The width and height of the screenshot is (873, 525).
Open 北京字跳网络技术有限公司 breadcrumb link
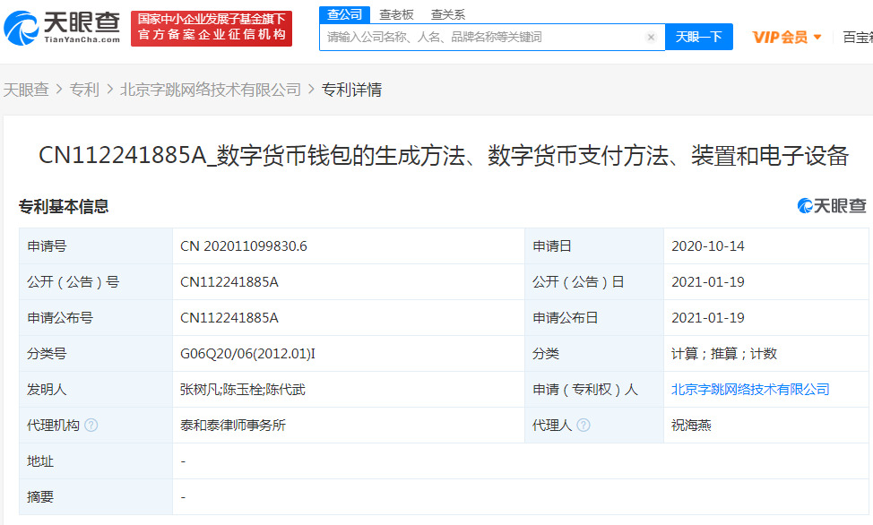pyautogui.click(x=211, y=90)
